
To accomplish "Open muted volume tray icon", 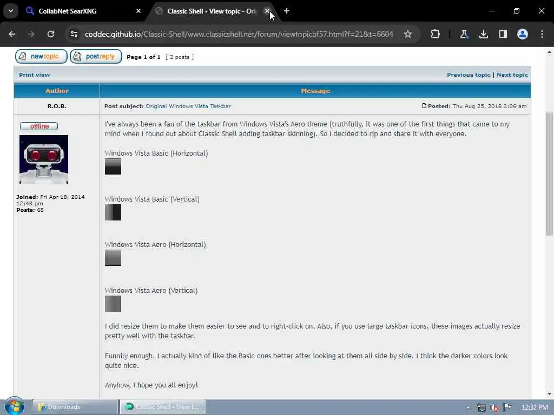I will (494, 407).
